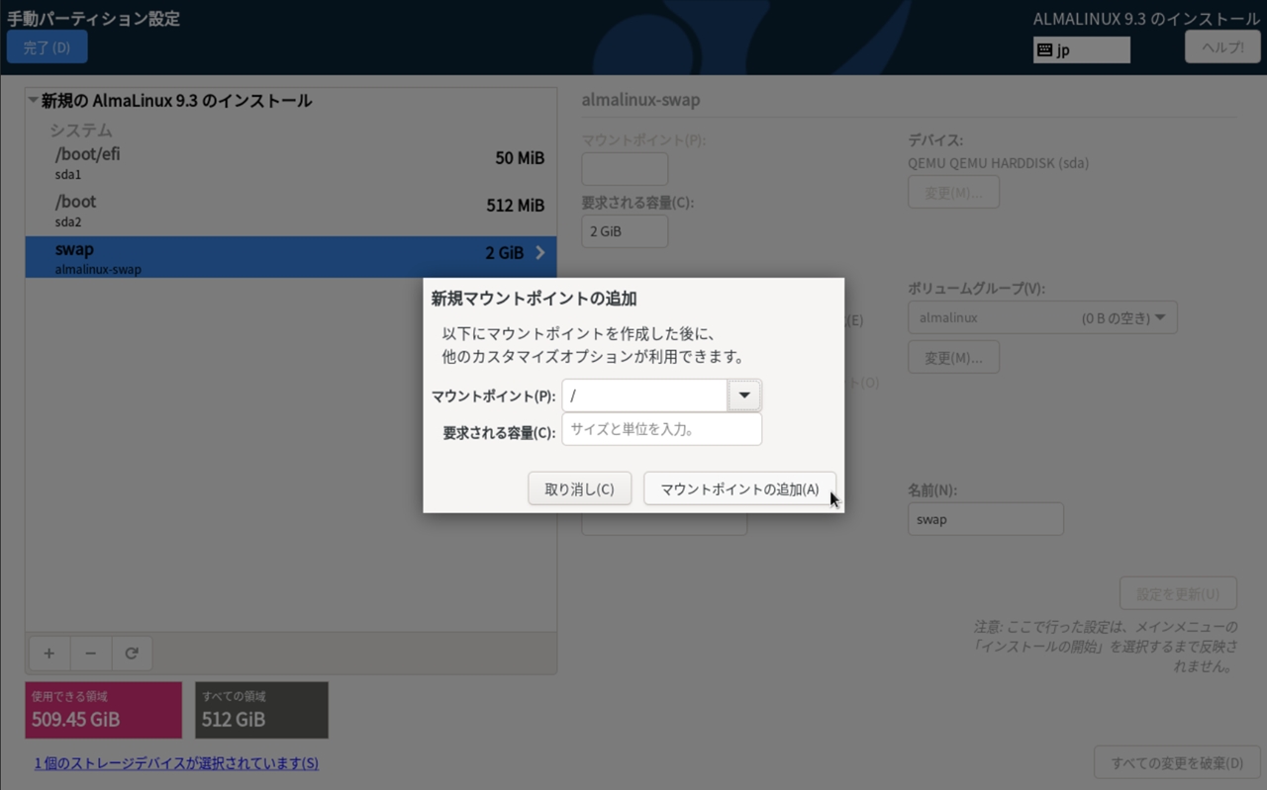Viewport: 1267px width, 790px height.
Task: Click the chevron arrow on swap row
Action: pyautogui.click(x=540, y=253)
